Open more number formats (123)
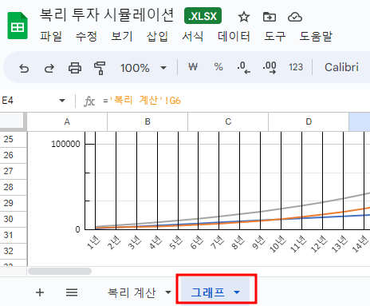 coord(296,67)
